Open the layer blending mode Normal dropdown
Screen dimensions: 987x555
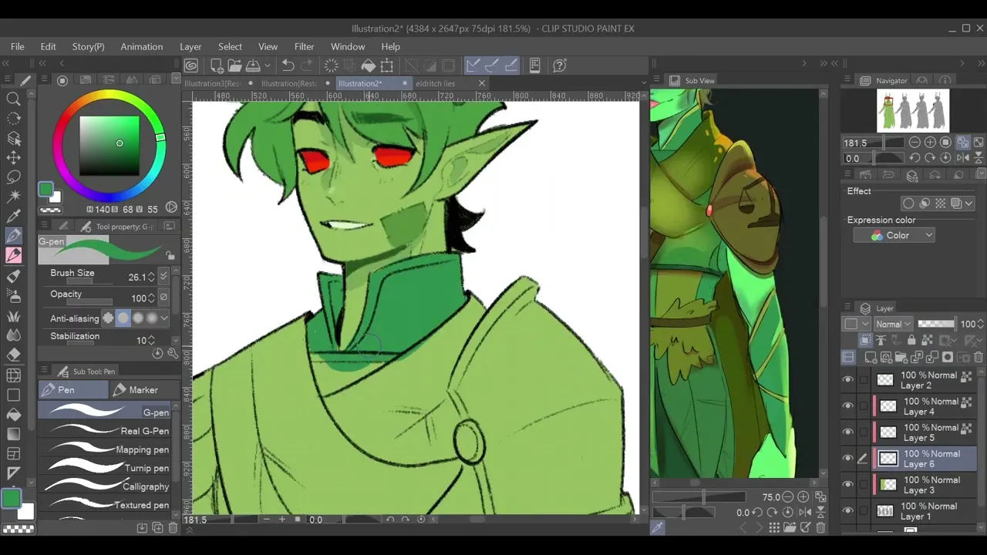pyautogui.click(x=893, y=325)
